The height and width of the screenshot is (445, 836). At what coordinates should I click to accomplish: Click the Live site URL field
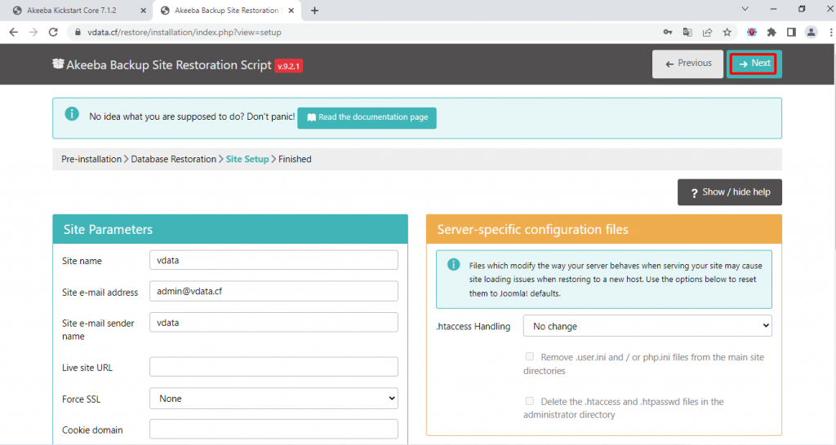[273, 368]
